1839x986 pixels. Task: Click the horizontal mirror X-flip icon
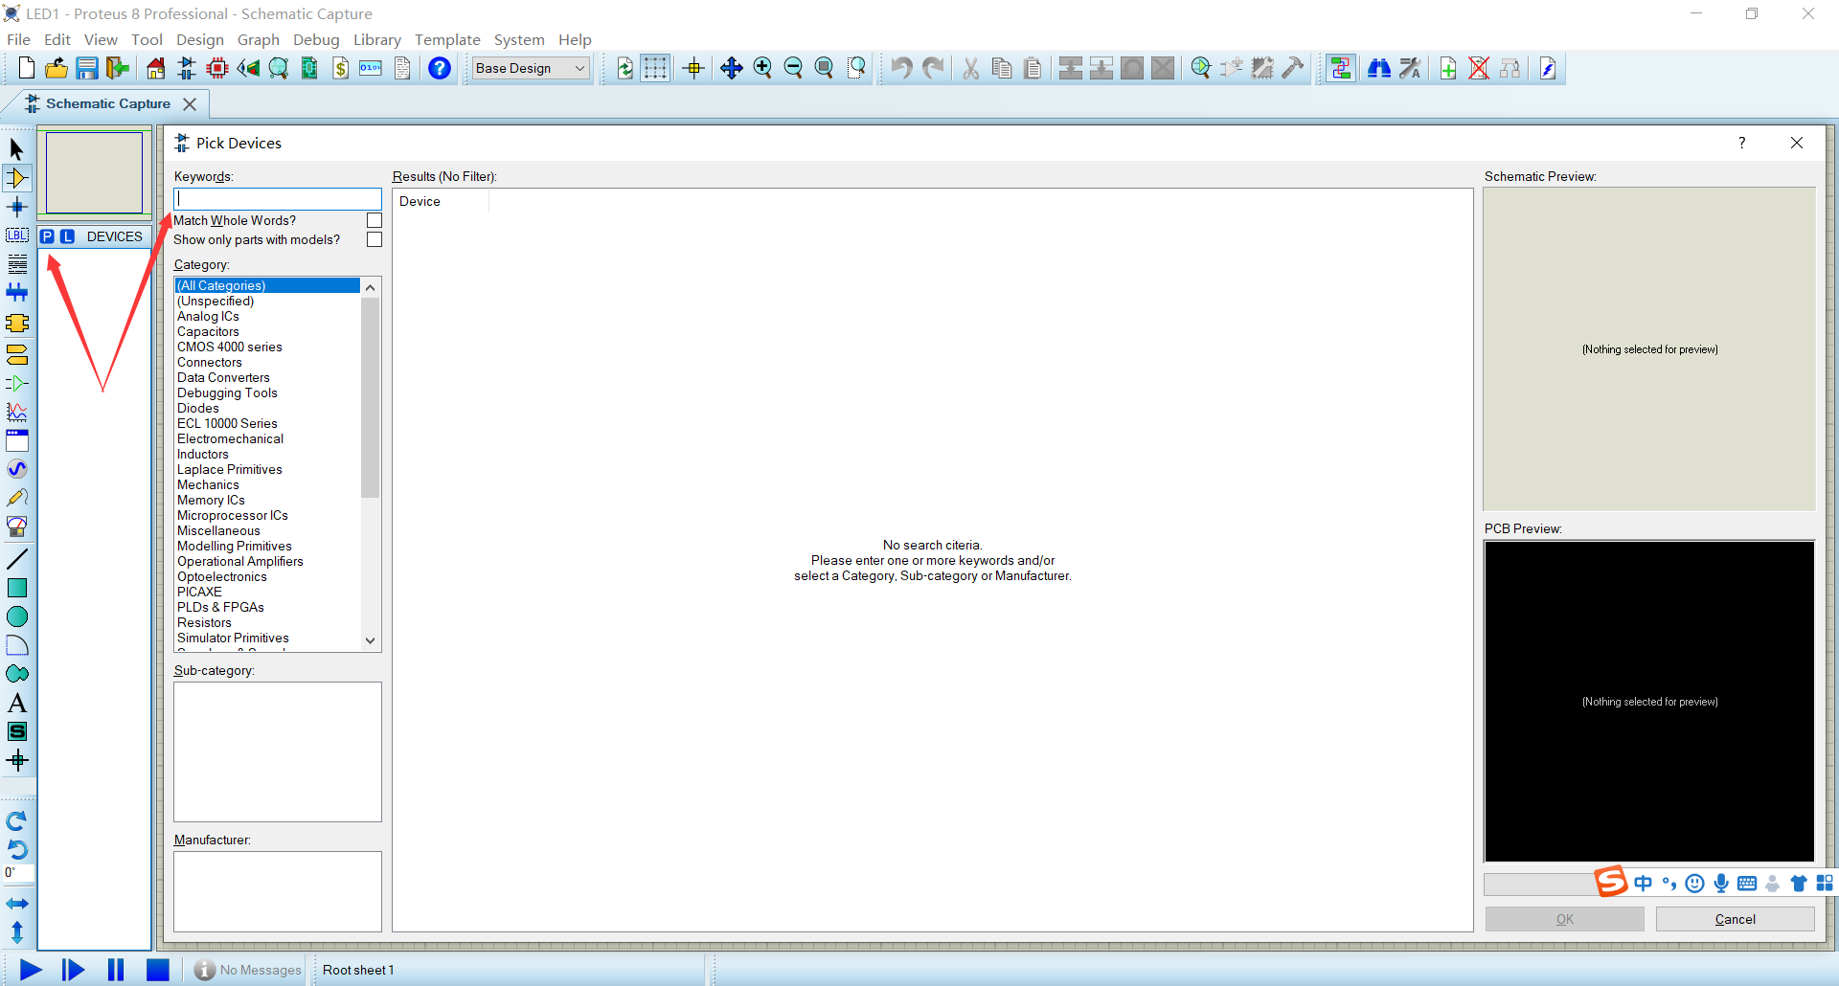(x=16, y=904)
